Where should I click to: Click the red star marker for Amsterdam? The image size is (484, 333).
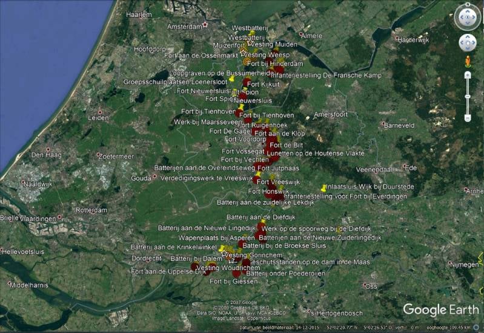tap(205, 24)
